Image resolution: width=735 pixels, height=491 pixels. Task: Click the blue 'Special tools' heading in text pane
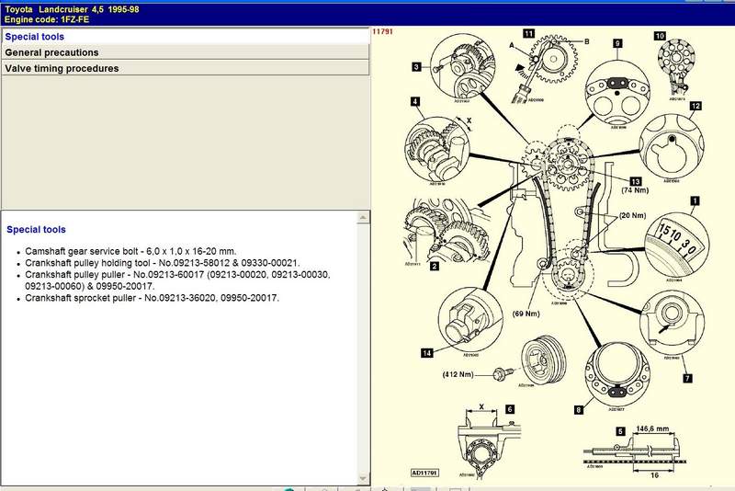point(36,229)
